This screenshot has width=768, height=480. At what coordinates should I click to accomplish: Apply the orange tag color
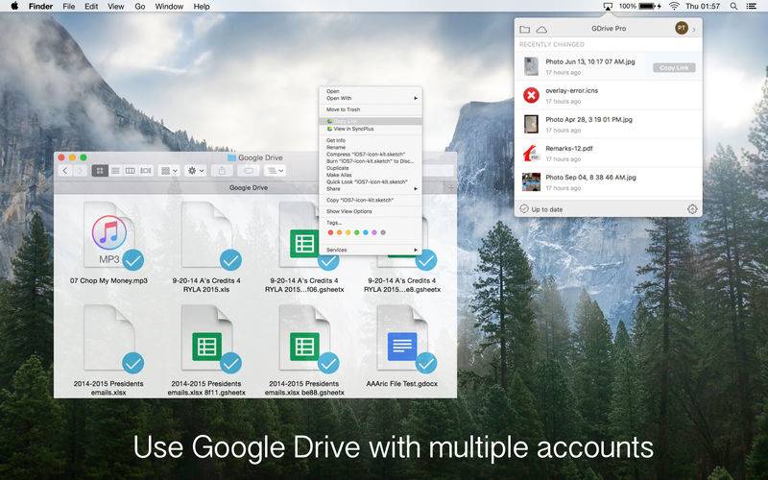(x=340, y=232)
